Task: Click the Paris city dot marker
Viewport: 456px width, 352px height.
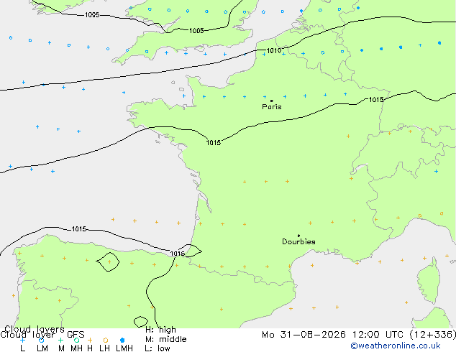Action: 272,101
